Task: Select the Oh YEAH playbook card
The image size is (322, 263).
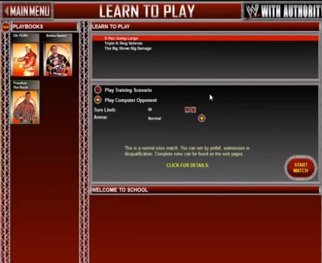Action: click(25, 55)
